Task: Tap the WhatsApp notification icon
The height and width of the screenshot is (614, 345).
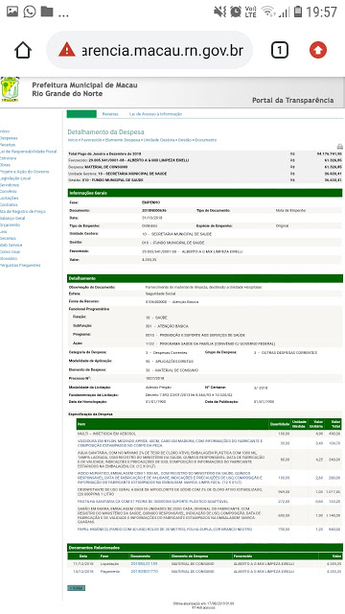Action: (x=30, y=12)
